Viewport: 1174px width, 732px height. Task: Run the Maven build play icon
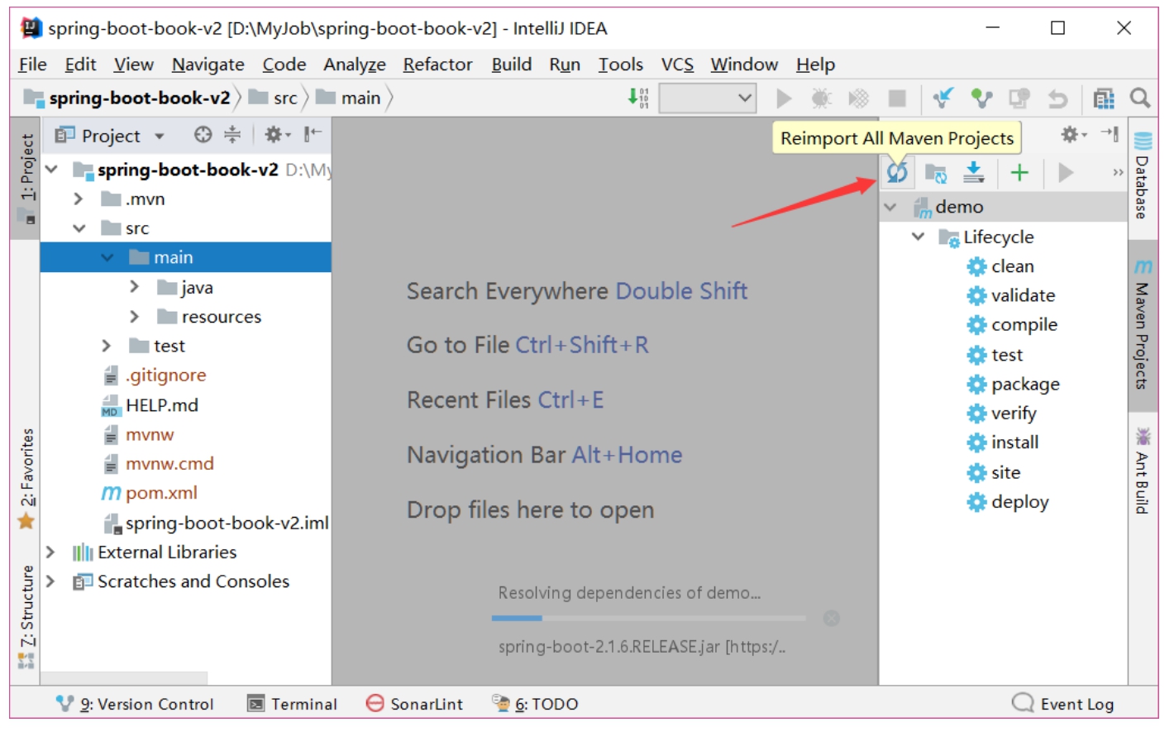pos(1065,172)
